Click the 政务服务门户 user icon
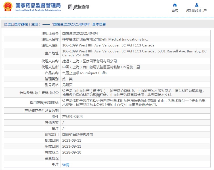This screenshot has width=214, height=170. pos(196,5)
